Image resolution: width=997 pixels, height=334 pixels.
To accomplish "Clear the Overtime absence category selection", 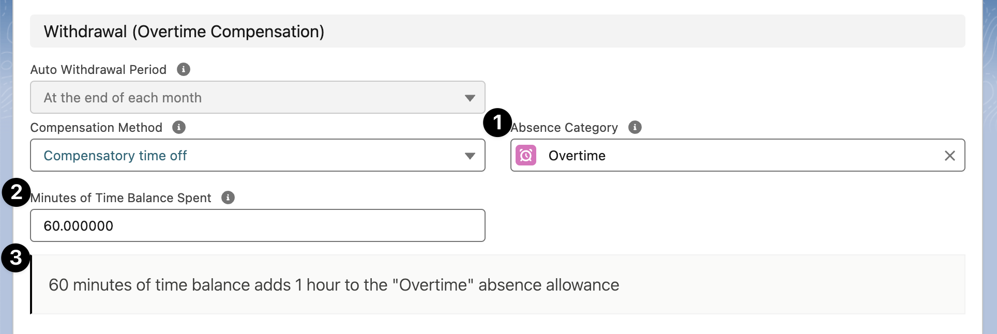I will point(950,155).
